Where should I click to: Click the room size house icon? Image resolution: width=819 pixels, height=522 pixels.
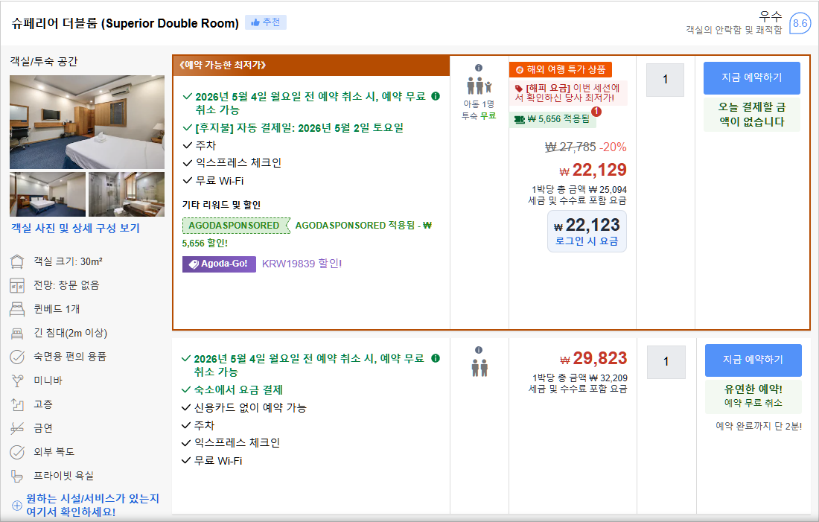[17, 261]
